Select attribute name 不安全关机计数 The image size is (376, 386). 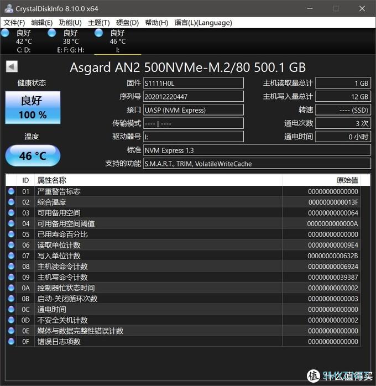point(62,320)
